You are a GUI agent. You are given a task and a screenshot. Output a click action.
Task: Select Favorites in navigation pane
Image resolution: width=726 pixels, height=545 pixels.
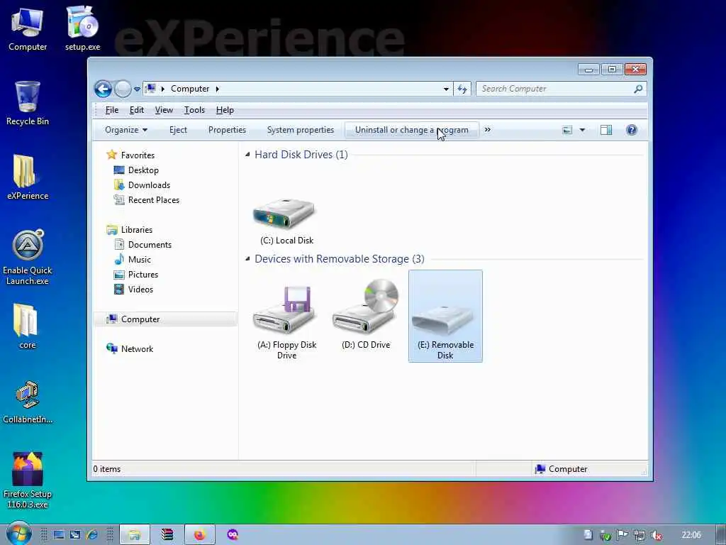click(138, 155)
